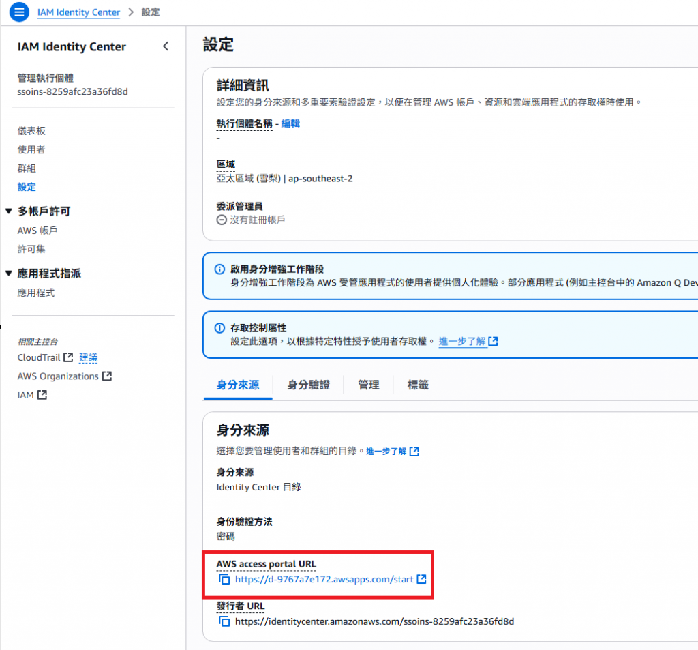Open CloudTrail related console link

[39, 357]
